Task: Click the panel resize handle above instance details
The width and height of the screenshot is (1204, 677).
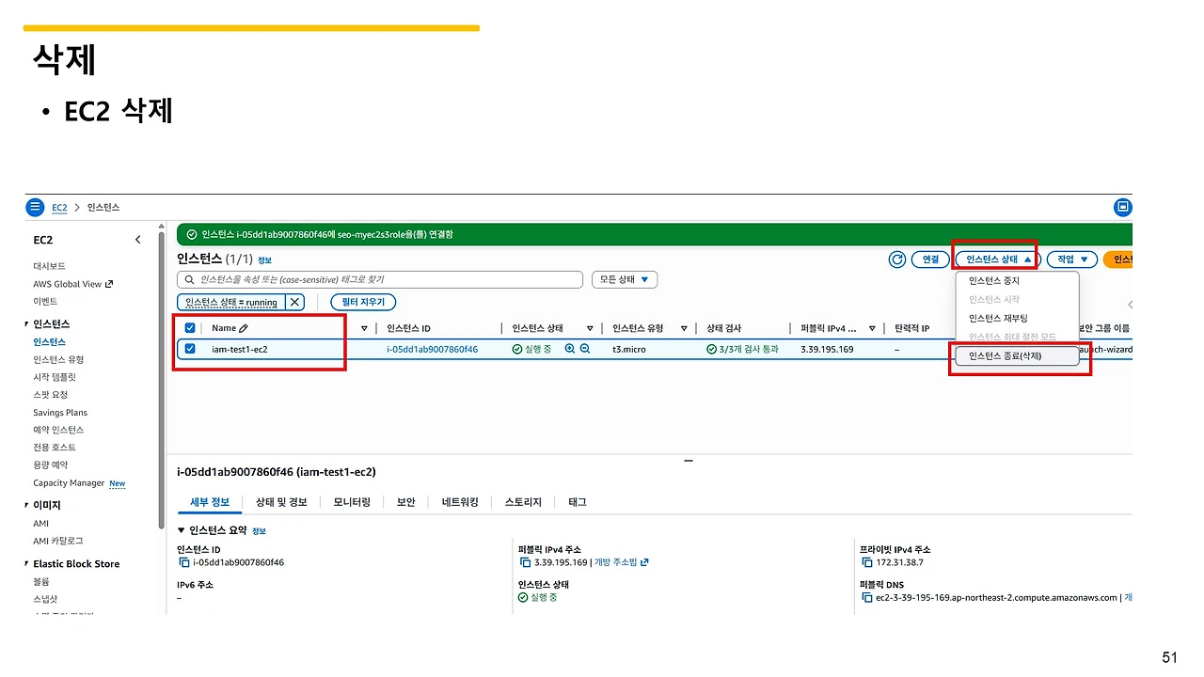Action: click(689, 461)
